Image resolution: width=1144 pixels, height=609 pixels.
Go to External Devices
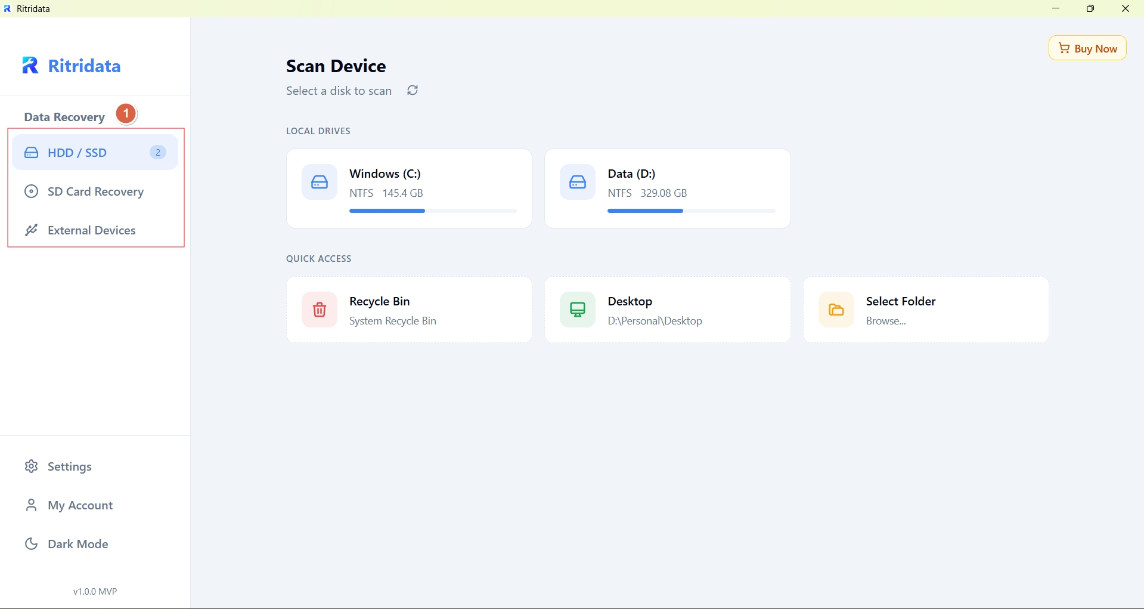click(91, 230)
